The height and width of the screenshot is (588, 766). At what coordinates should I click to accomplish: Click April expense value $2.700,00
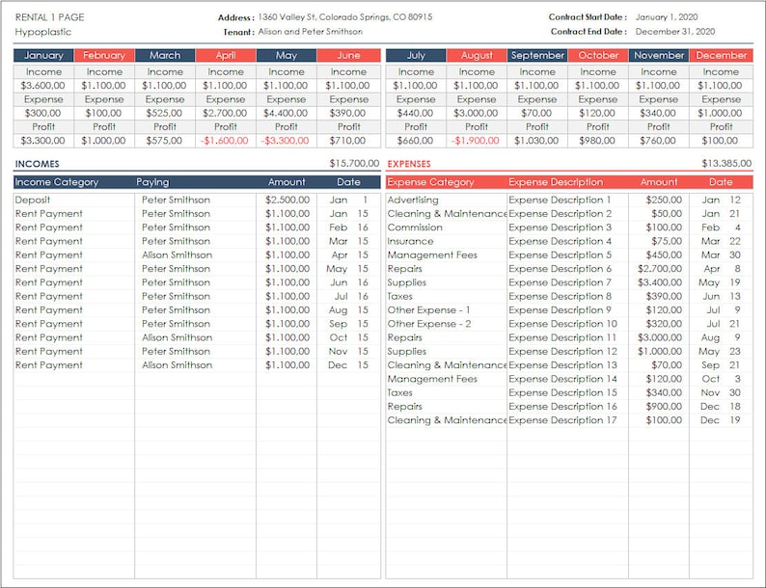[x=225, y=113]
